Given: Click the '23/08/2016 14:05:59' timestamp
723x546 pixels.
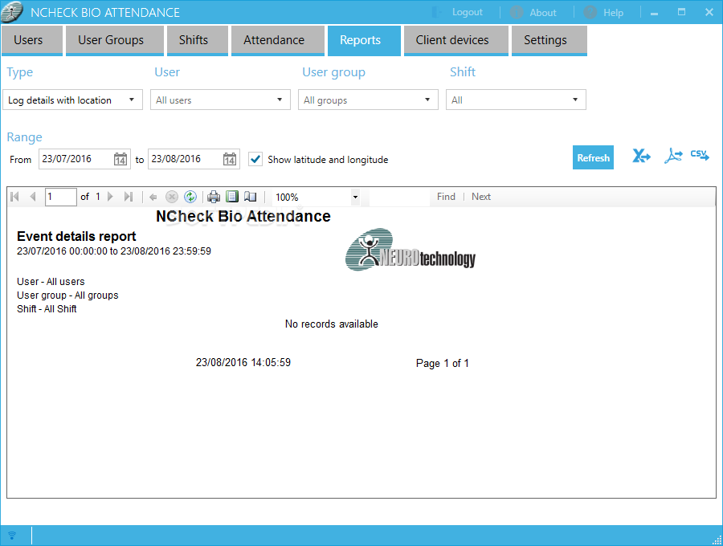Looking at the screenshot, I should [243, 363].
